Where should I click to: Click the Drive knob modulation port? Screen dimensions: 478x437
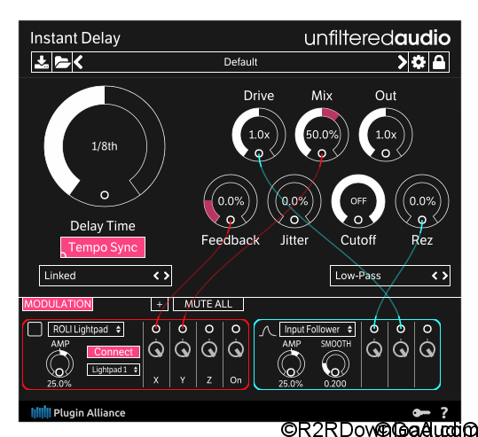pyautogui.click(x=259, y=153)
